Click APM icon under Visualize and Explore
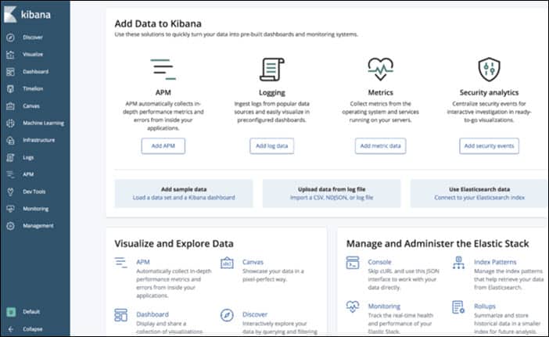This screenshot has height=337, width=549. click(x=121, y=263)
